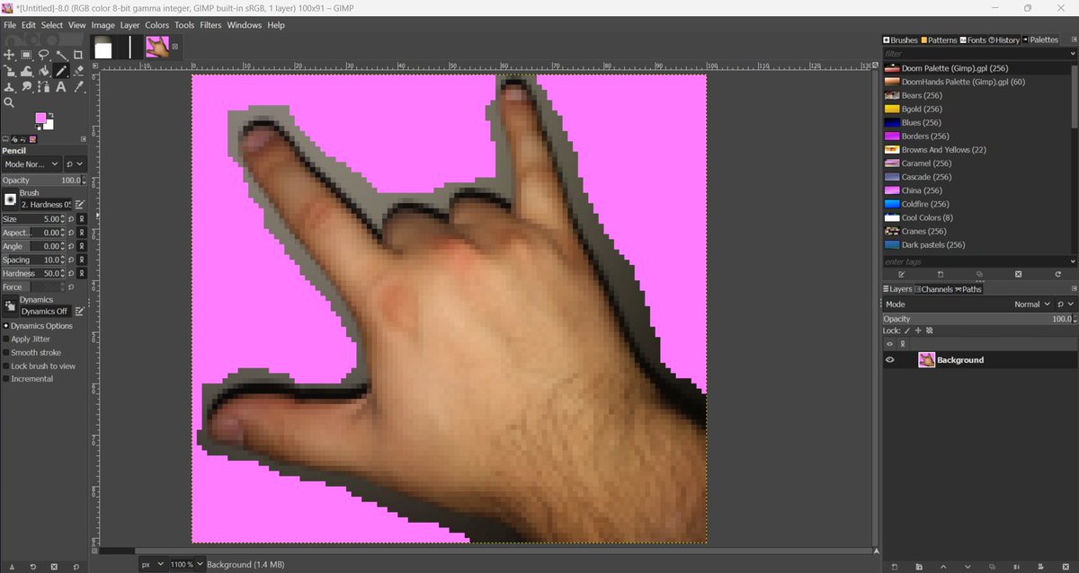Click the Refresh palettes icon

[1057, 274]
